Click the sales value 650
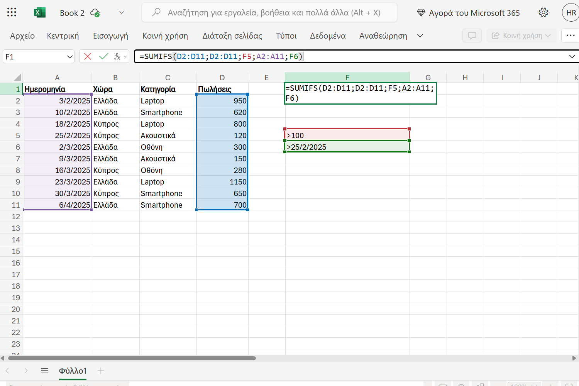The image size is (579, 386). [222, 193]
